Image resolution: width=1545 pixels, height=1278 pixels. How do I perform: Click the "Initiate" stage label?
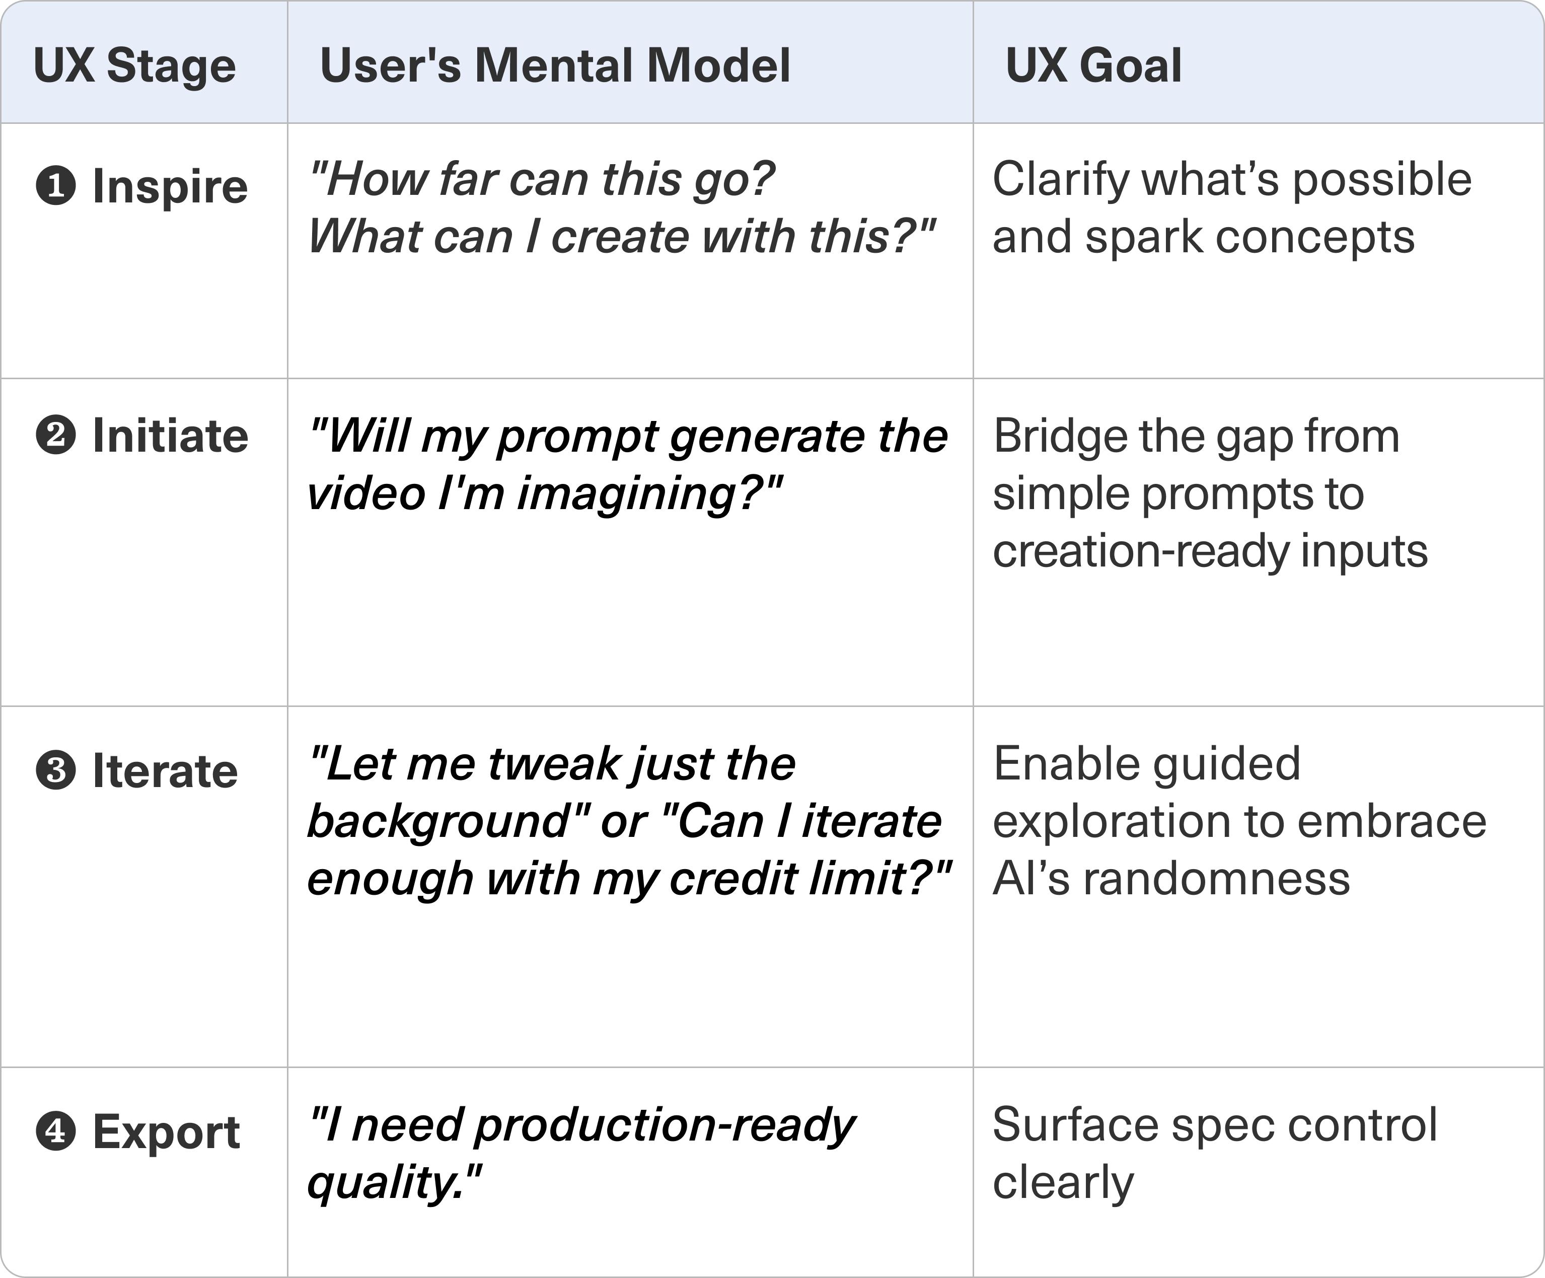pos(170,436)
